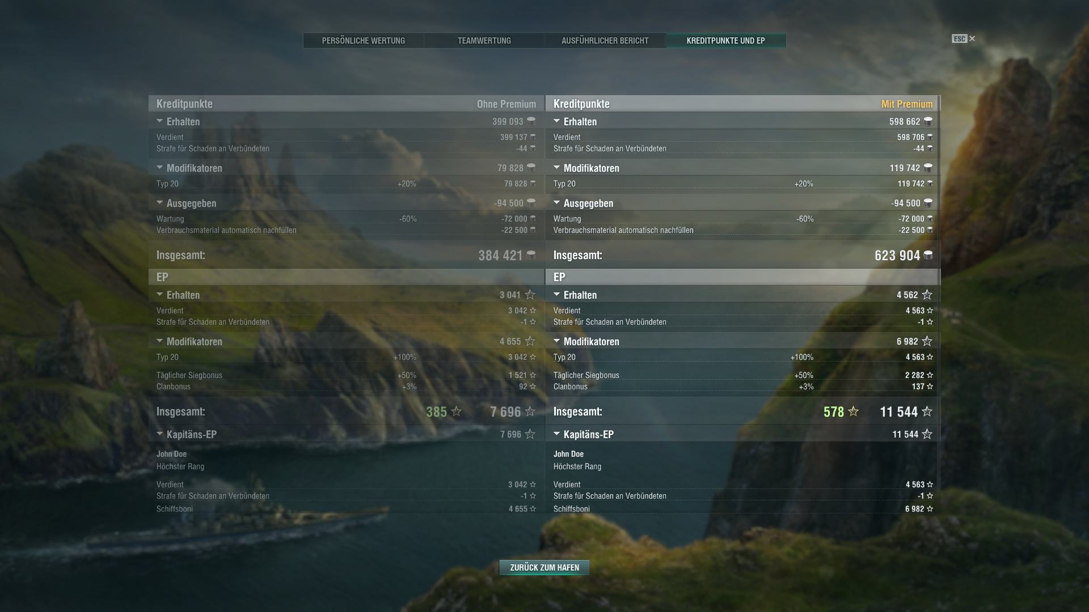The height and width of the screenshot is (612, 1089).
Task: Click star icon beside 6 982 Modifikatoren EP
Action: (927, 341)
